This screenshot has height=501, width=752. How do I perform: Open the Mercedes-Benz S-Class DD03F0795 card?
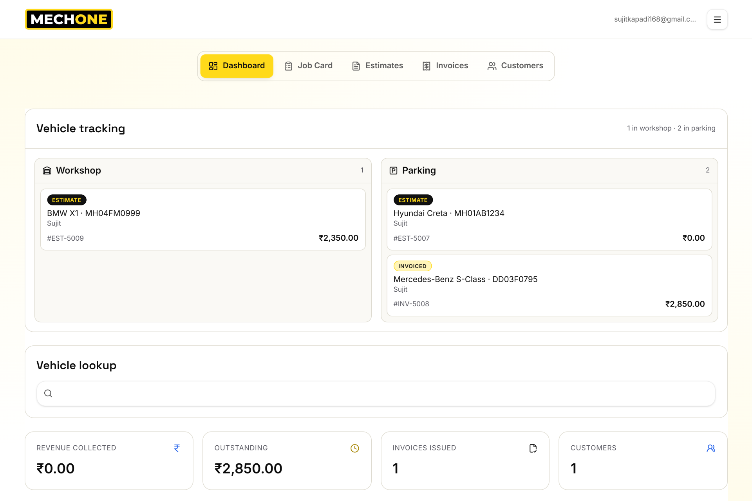click(x=549, y=285)
